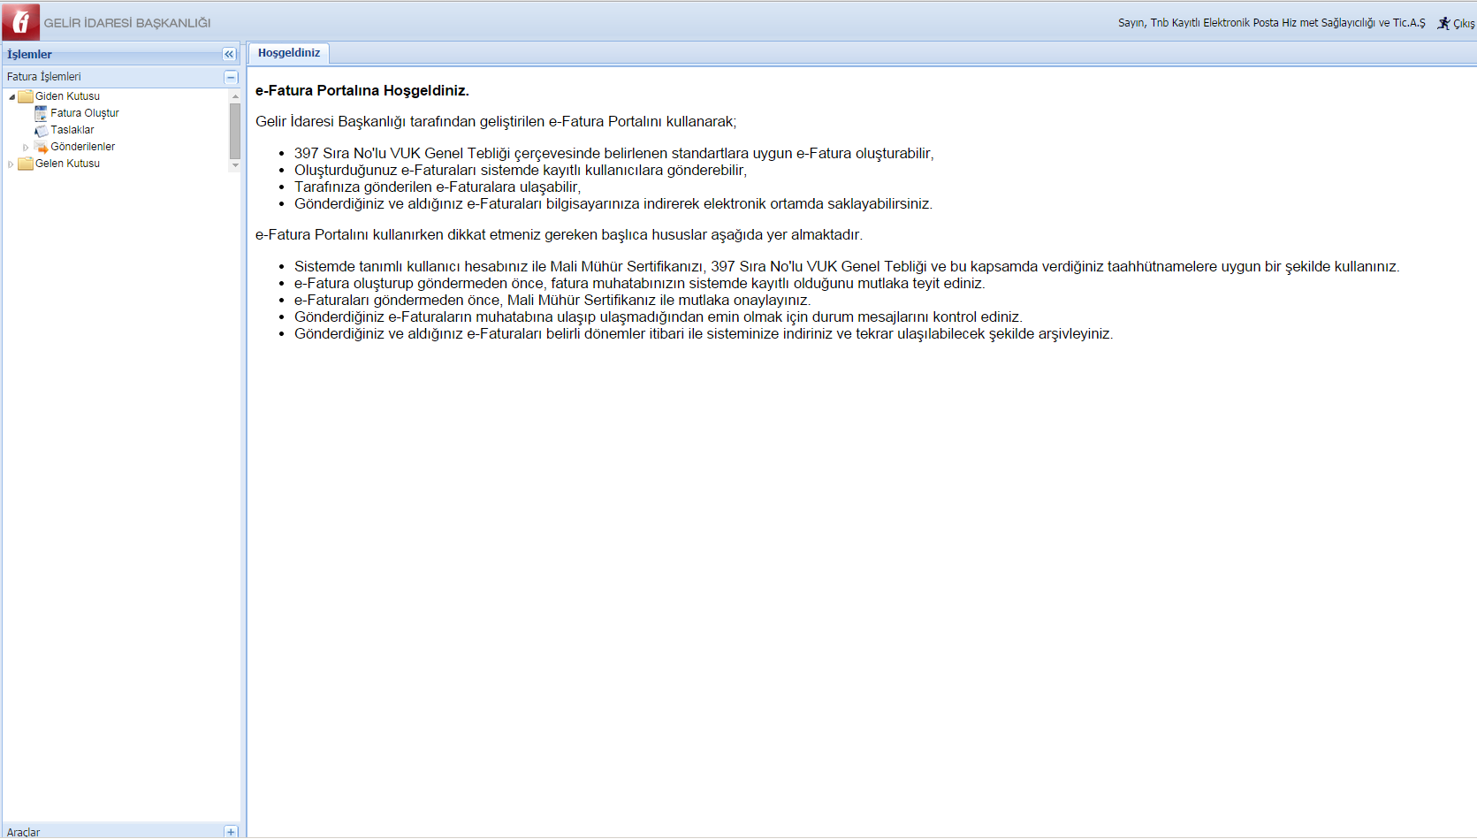1477x839 pixels.
Task: Click the tree panel scroll down arrow
Action: click(x=235, y=165)
